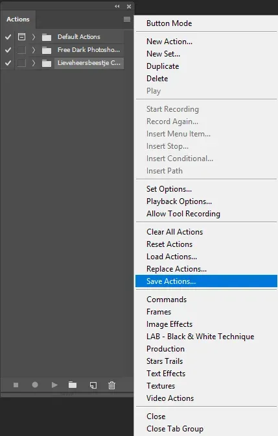This screenshot has height=436, width=278.
Task: Select the Actions panel tab
Action: click(18, 19)
